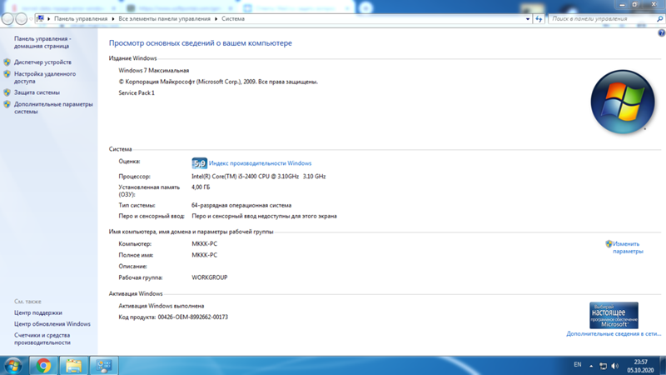The image size is (666, 375).
Task: Click Windows 7 Максимальная edition text
Action: coord(154,71)
